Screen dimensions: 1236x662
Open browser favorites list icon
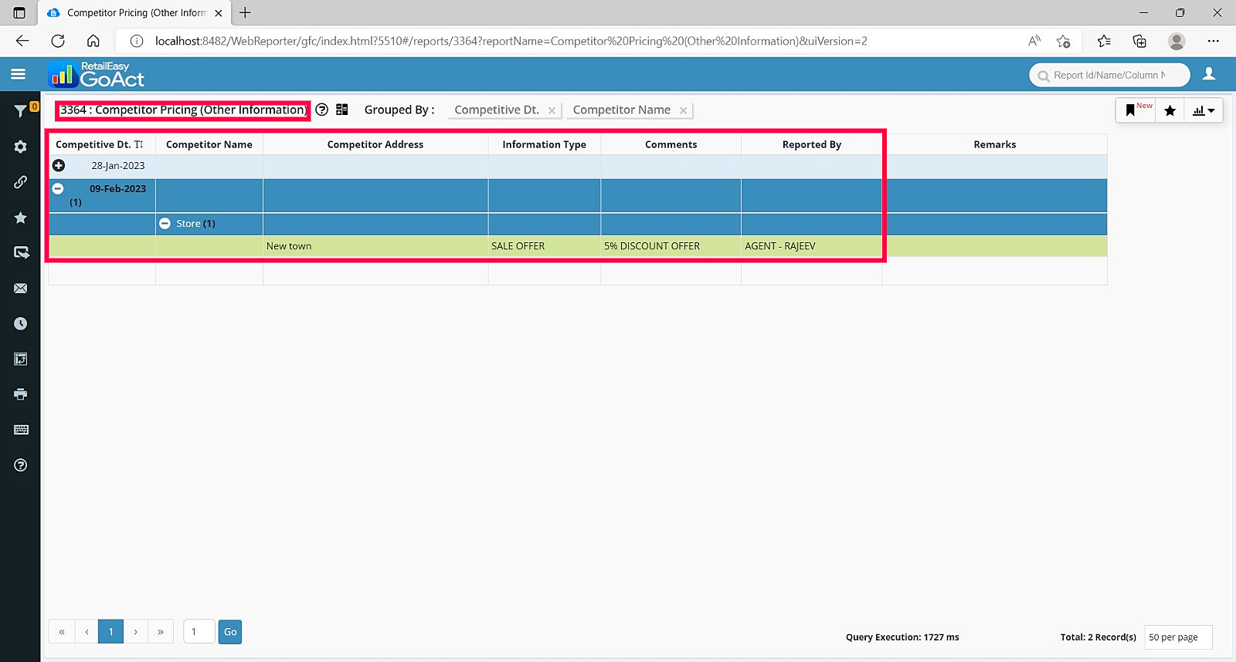[x=1104, y=41]
